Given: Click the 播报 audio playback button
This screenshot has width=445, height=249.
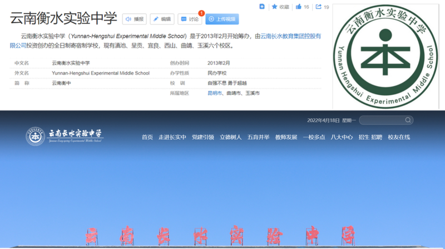Looking at the screenshot, I should click(134, 19).
